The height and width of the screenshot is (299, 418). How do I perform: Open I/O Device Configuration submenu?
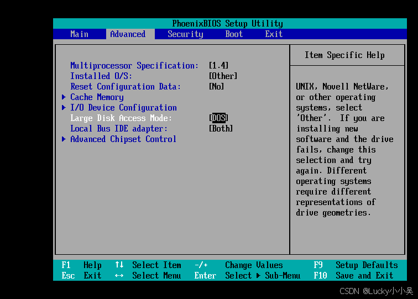click(123, 107)
